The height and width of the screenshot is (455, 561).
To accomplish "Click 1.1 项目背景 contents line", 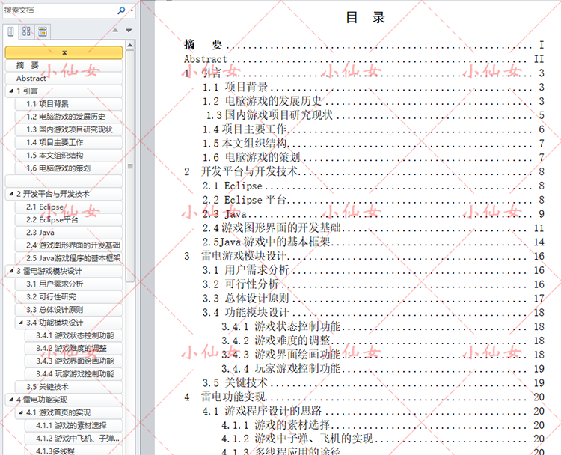I will pyautogui.click(x=373, y=87).
